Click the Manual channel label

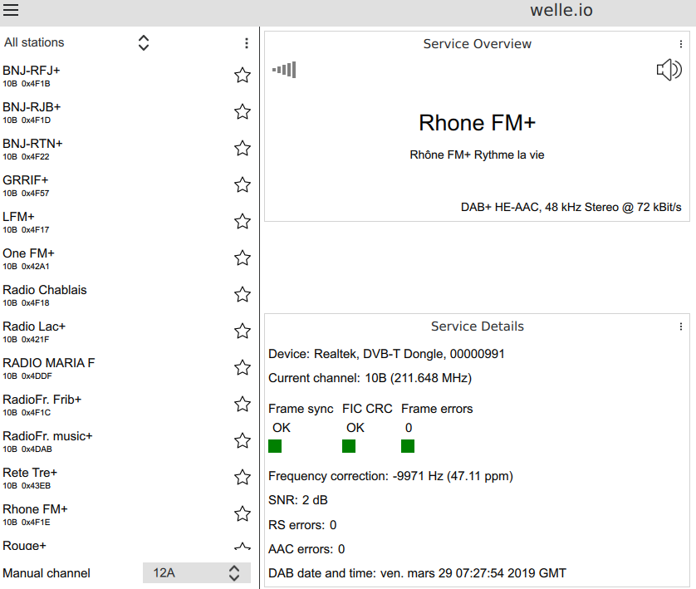pos(47,573)
